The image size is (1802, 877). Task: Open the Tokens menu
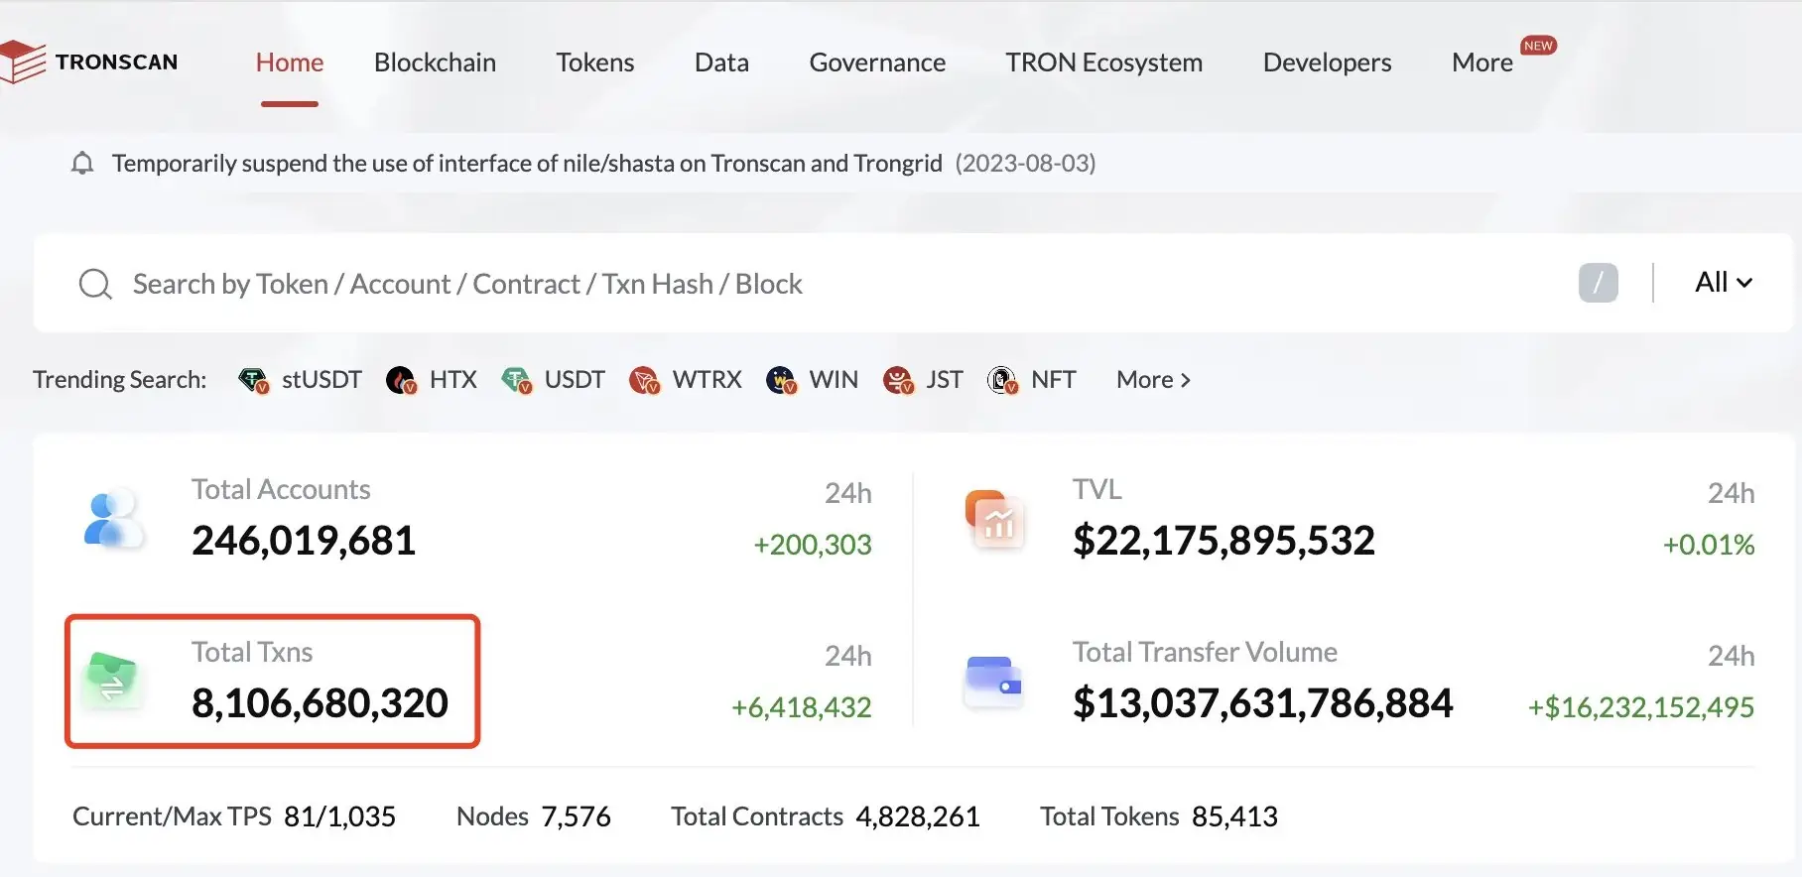tap(594, 63)
